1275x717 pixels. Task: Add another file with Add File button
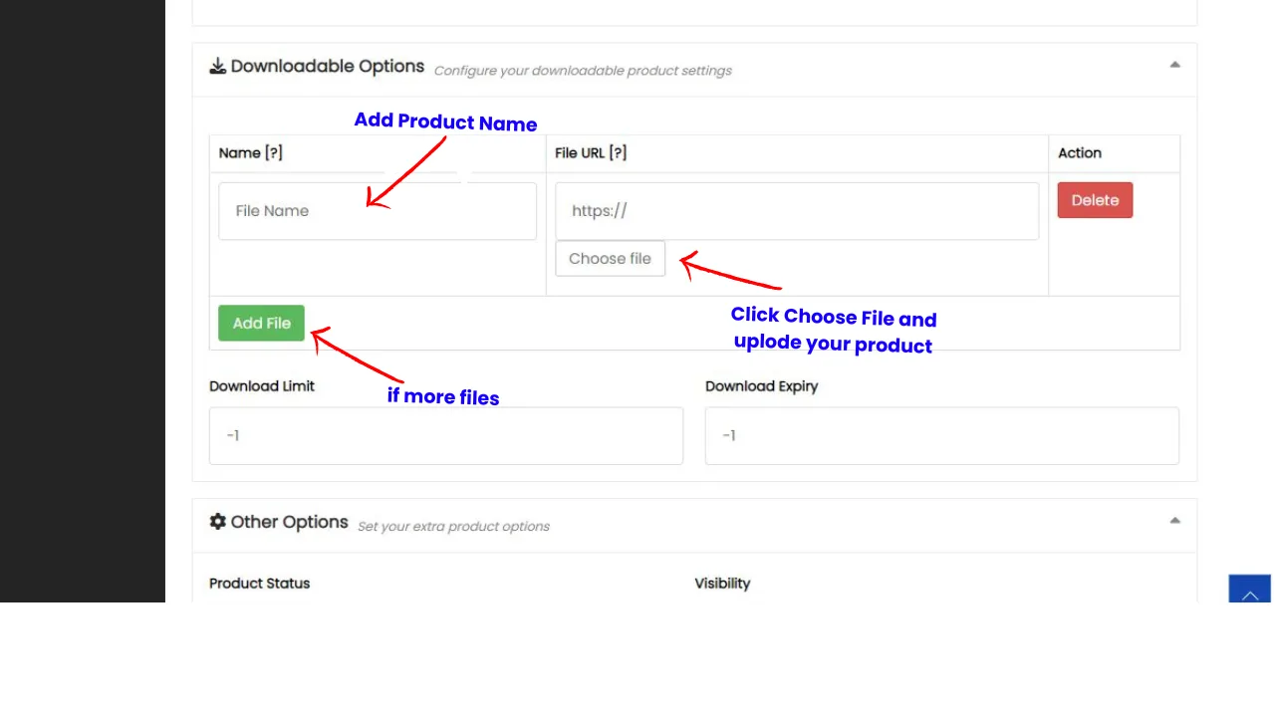(x=261, y=323)
